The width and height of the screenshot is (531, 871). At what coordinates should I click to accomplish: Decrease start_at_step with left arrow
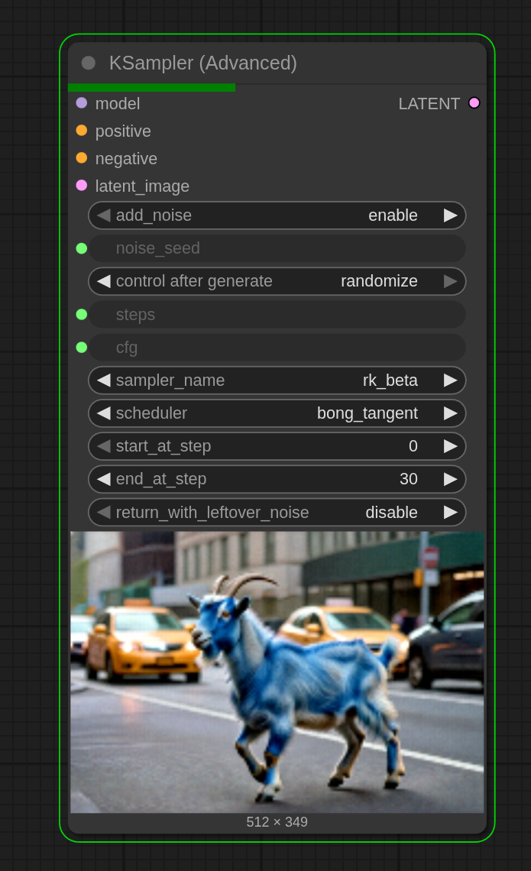pos(103,446)
